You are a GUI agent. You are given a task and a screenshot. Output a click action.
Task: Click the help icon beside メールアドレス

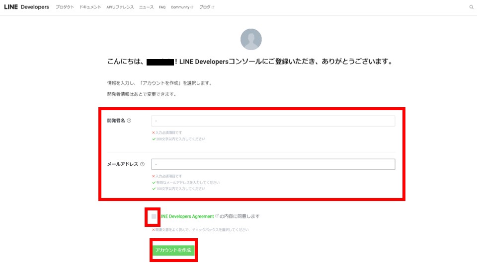(142, 164)
